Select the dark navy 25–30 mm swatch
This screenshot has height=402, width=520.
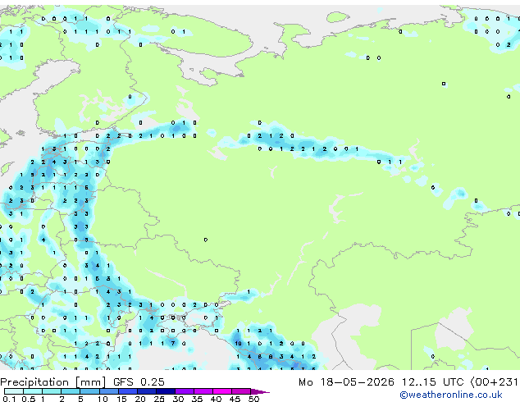pos(166,391)
